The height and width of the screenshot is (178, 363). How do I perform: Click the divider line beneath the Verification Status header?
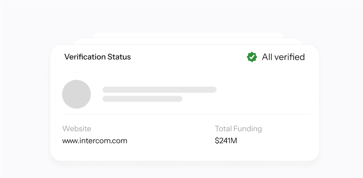(186, 72)
